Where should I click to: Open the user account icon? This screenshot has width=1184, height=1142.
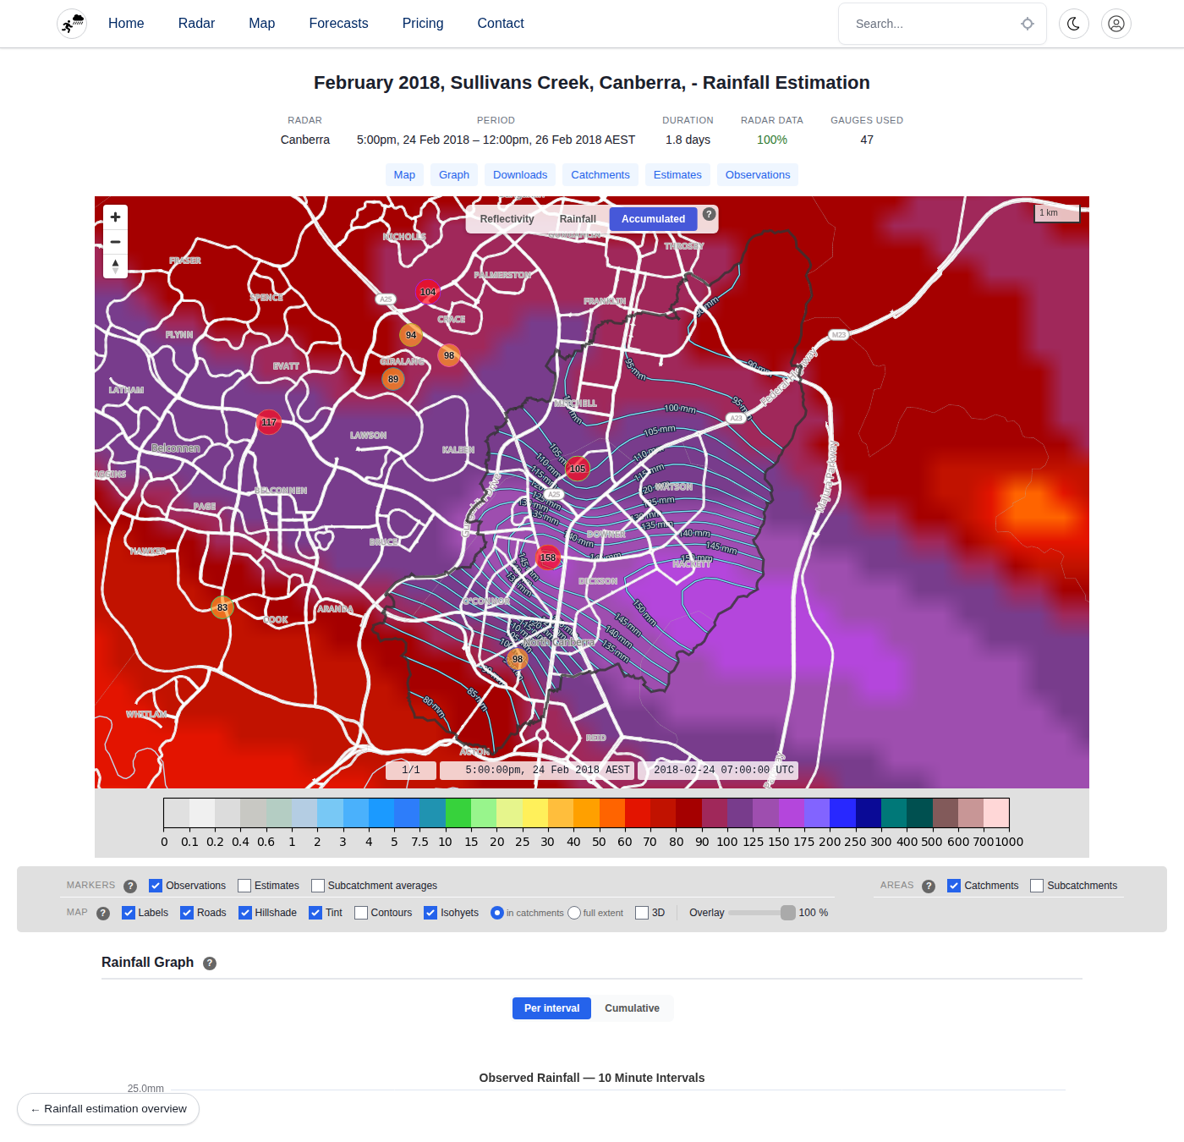(1116, 24)
